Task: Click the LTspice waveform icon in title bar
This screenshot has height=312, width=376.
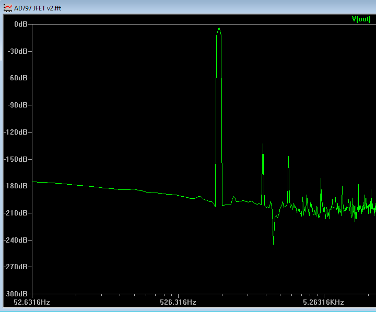Action: point(8,8)
